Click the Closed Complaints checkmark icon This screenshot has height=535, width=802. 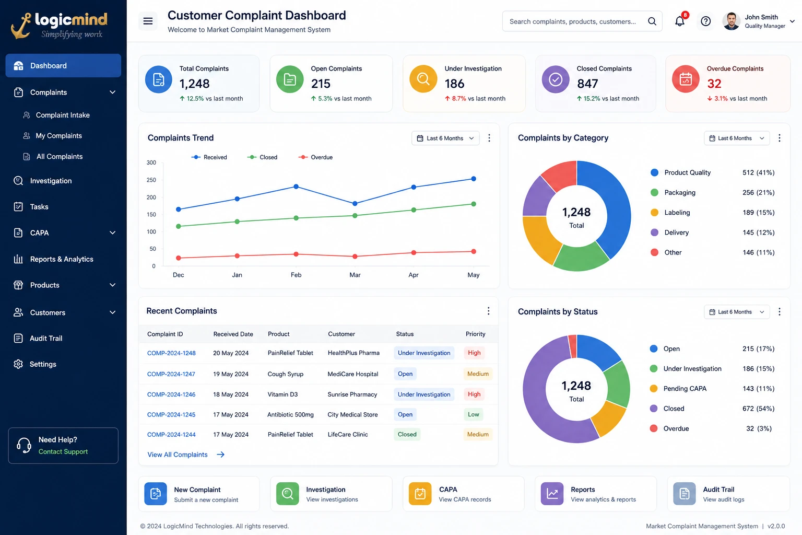point(556,79)
